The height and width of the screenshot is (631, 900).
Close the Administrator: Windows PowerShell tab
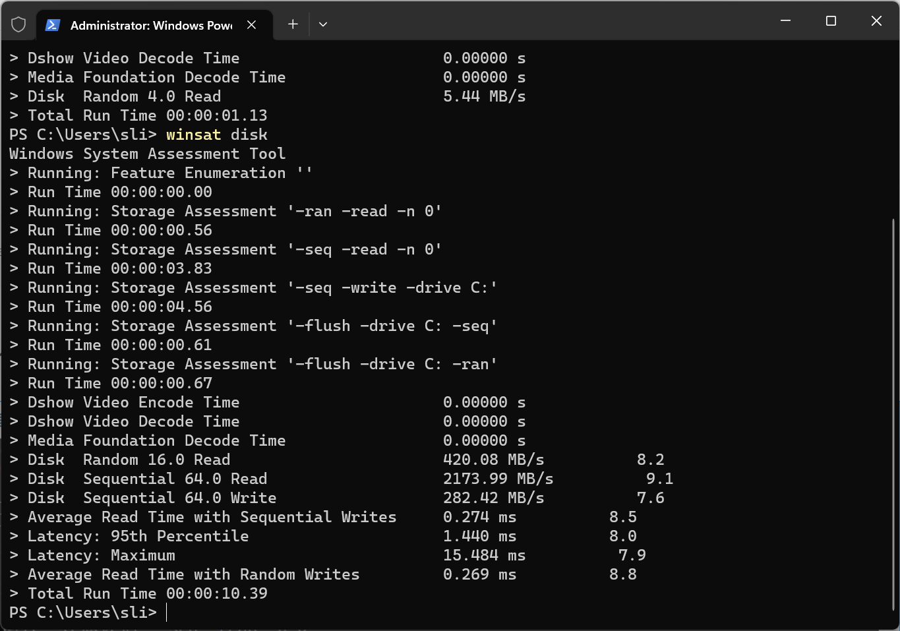tap(251, 25)
